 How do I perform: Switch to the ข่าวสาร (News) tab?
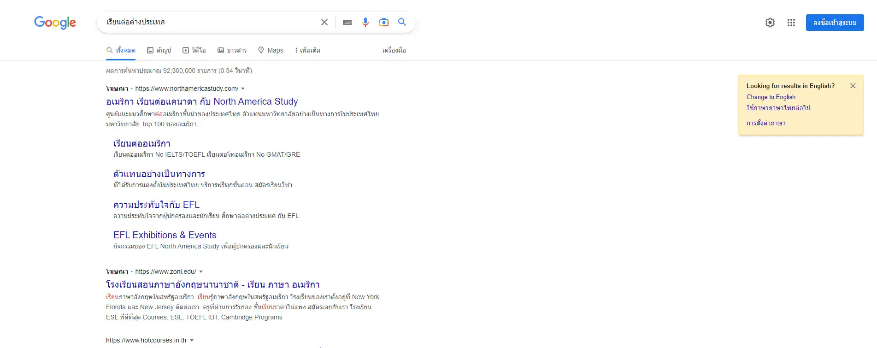pyautogui.click(x=232, y=50)
